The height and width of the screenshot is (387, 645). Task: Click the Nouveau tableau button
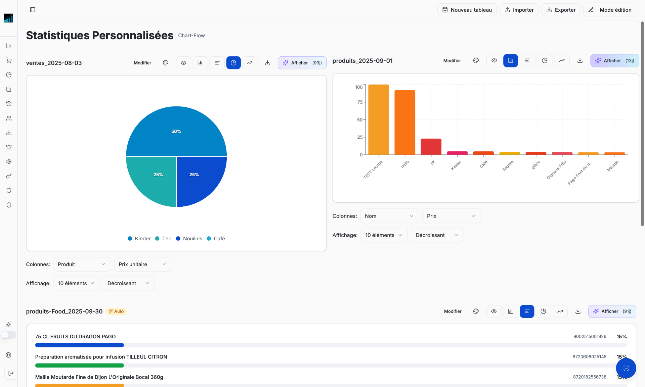[467, 10]
